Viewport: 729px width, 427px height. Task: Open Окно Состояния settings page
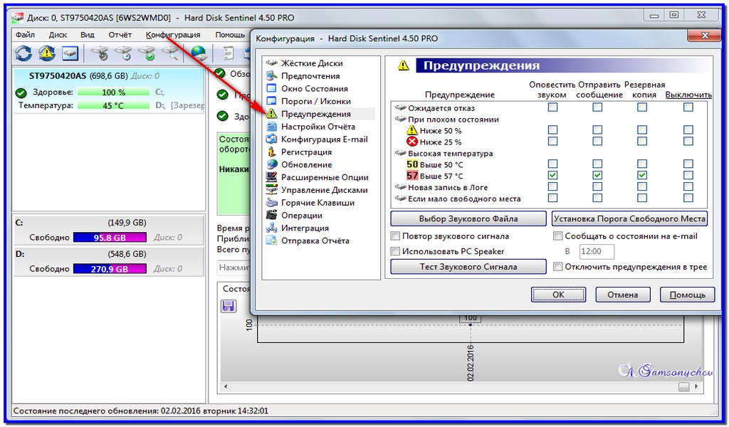tap(314, 88)
